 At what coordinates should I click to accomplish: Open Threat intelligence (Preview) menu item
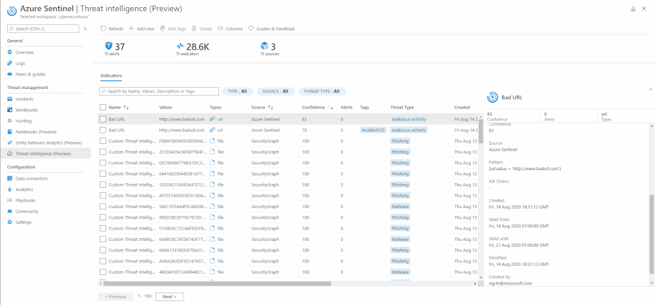(45, 154)
